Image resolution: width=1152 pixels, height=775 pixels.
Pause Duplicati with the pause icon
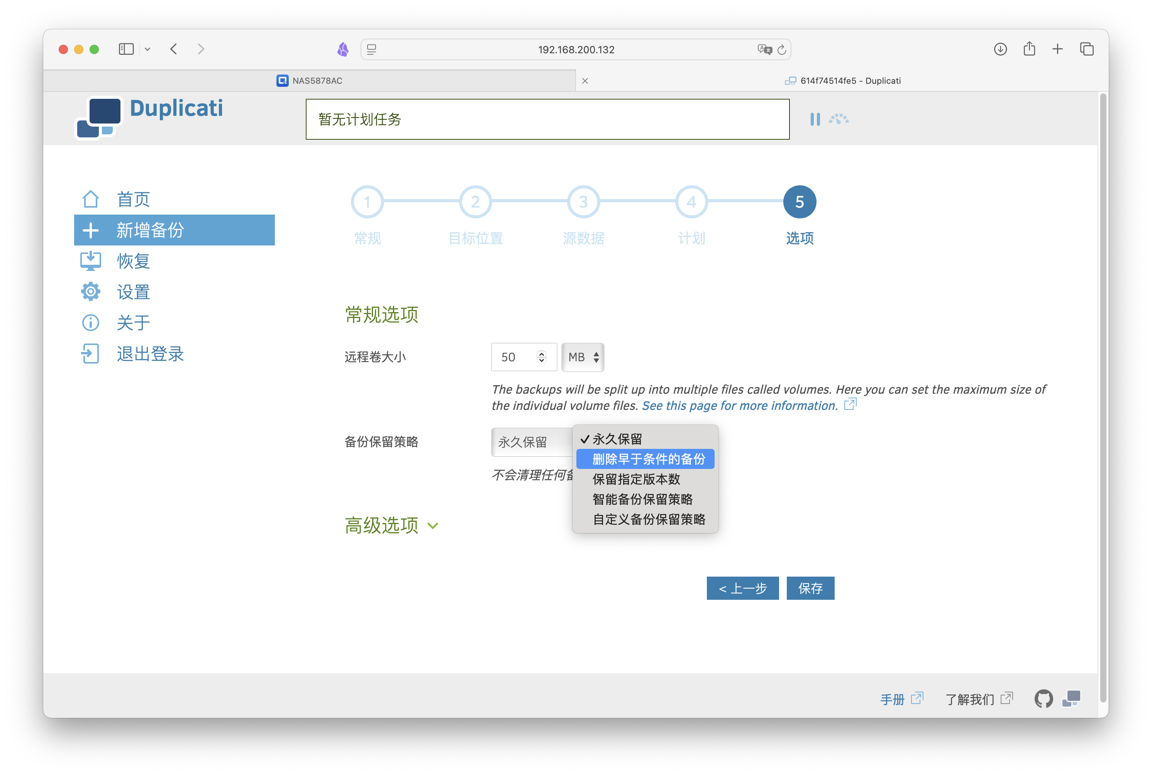[x=815, y=119]
